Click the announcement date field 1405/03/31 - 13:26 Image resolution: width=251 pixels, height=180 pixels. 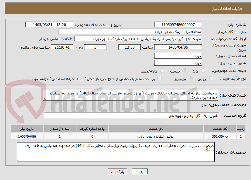(x=49, y=24)
